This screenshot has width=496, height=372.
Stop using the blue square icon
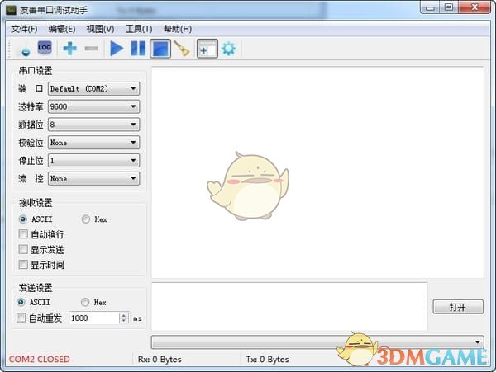click(160, 49)
